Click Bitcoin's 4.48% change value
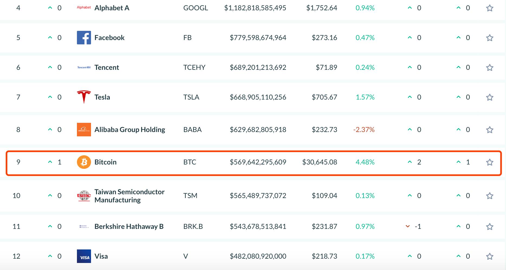Viewport: 506px width, 270px height. (x=365, y=162)
